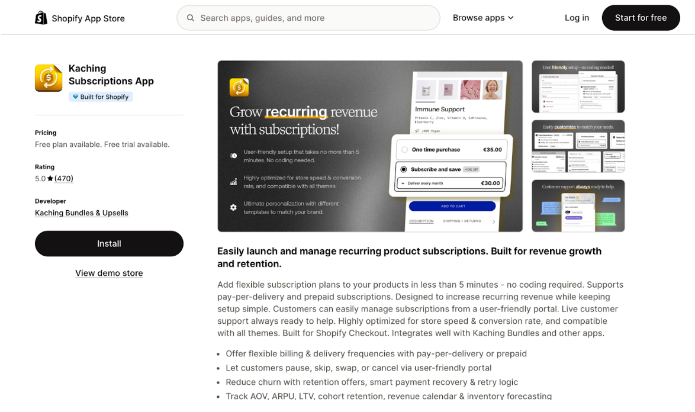This screenshot has width=695, height=412.
Task: Click the yellow coin icon inside the hero banner
Action: tap(239, 87)
